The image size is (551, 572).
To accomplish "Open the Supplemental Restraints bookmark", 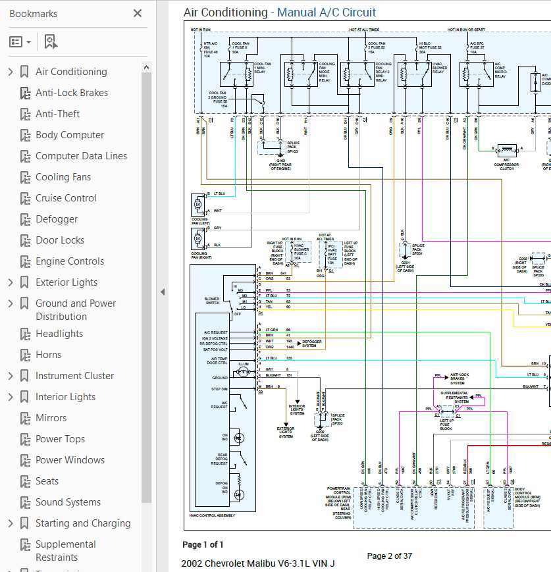I will click(66, 551).
